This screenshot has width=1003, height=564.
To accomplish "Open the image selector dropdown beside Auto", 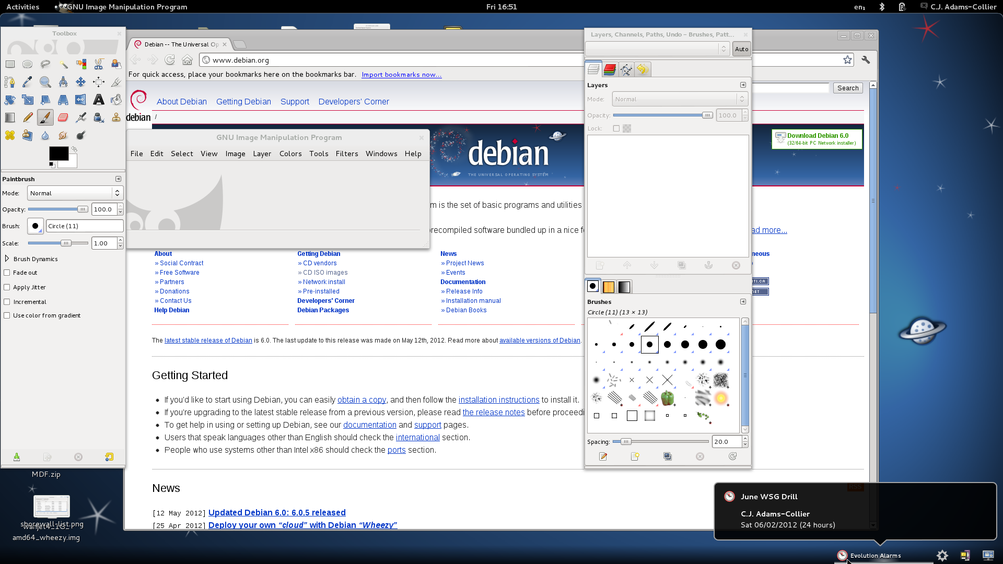I will click(x=657, y=49).
